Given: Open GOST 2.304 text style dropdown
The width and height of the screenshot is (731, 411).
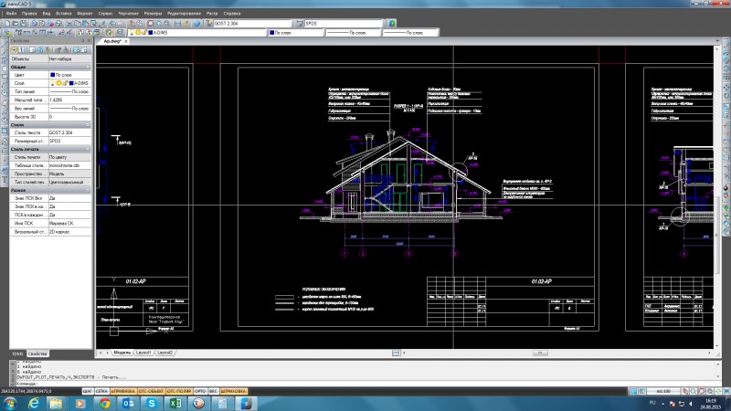Looking at the screenshot, I should (x=252, y=24).
